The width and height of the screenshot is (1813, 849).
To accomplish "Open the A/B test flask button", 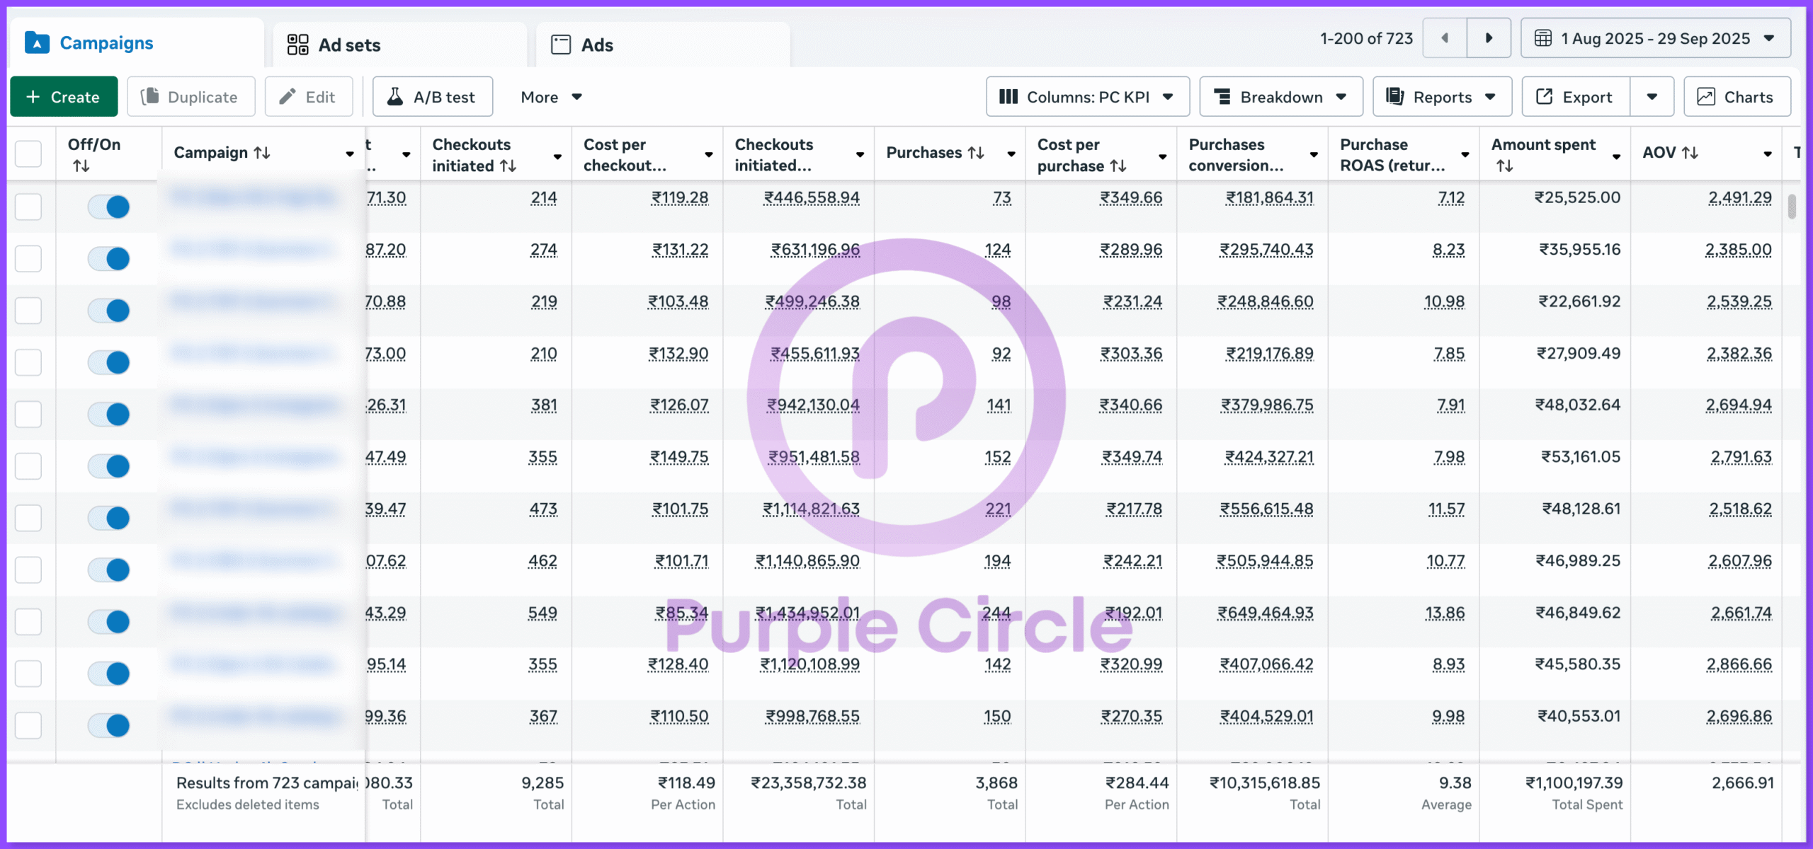I will [433, 97].
